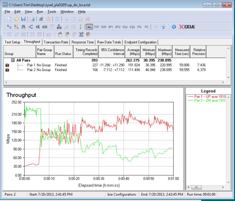The image size is (235, 201).
Task: Click the Group column header
Action: (20, 52)
